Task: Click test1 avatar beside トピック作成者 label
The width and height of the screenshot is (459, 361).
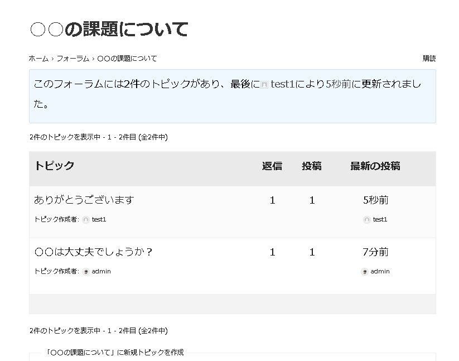Action: [x=86, y=220]
